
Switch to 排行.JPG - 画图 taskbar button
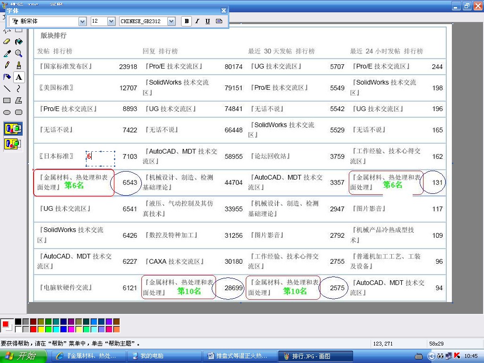315,356
